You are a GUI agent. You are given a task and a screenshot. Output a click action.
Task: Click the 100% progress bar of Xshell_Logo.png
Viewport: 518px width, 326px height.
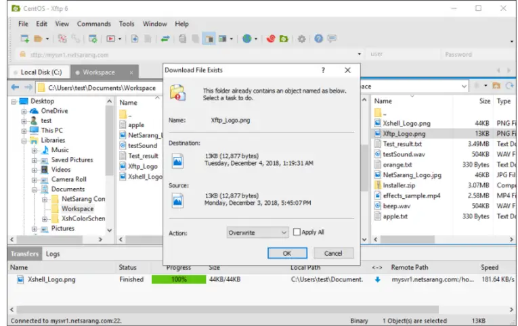point(179,279)
